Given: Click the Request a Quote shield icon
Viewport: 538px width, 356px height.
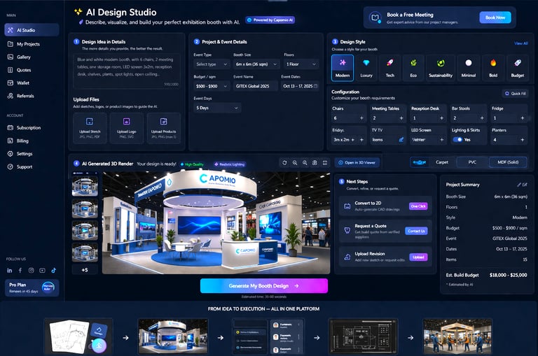Looking at the screenshot, I should [347, 230].
